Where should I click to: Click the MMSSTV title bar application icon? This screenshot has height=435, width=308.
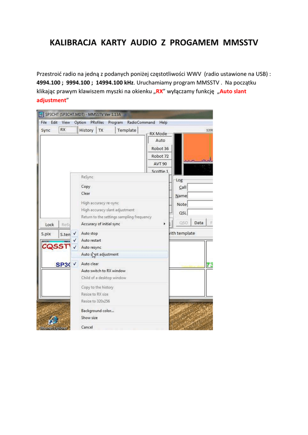[41, 115]
